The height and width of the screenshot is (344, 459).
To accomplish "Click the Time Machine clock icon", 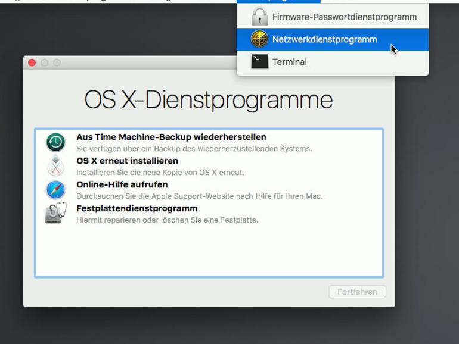I will coord(55,142).
